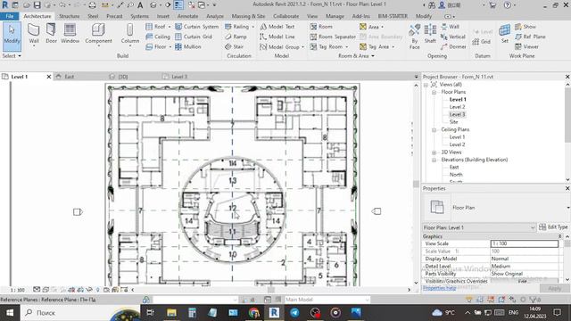
Task: Open the File menu tab
Action: click(10, 16)
